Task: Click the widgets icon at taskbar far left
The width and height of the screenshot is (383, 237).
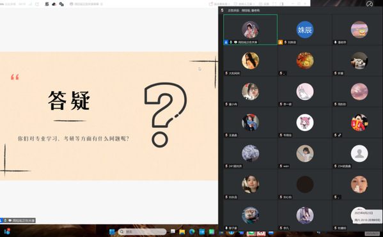Action: (x=7, y=231)
